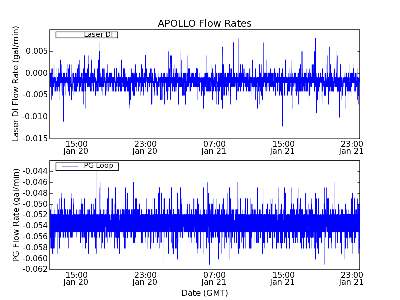
Task: Click the -0.054 tick label on PG chart
Action: [x=35, y=226]
